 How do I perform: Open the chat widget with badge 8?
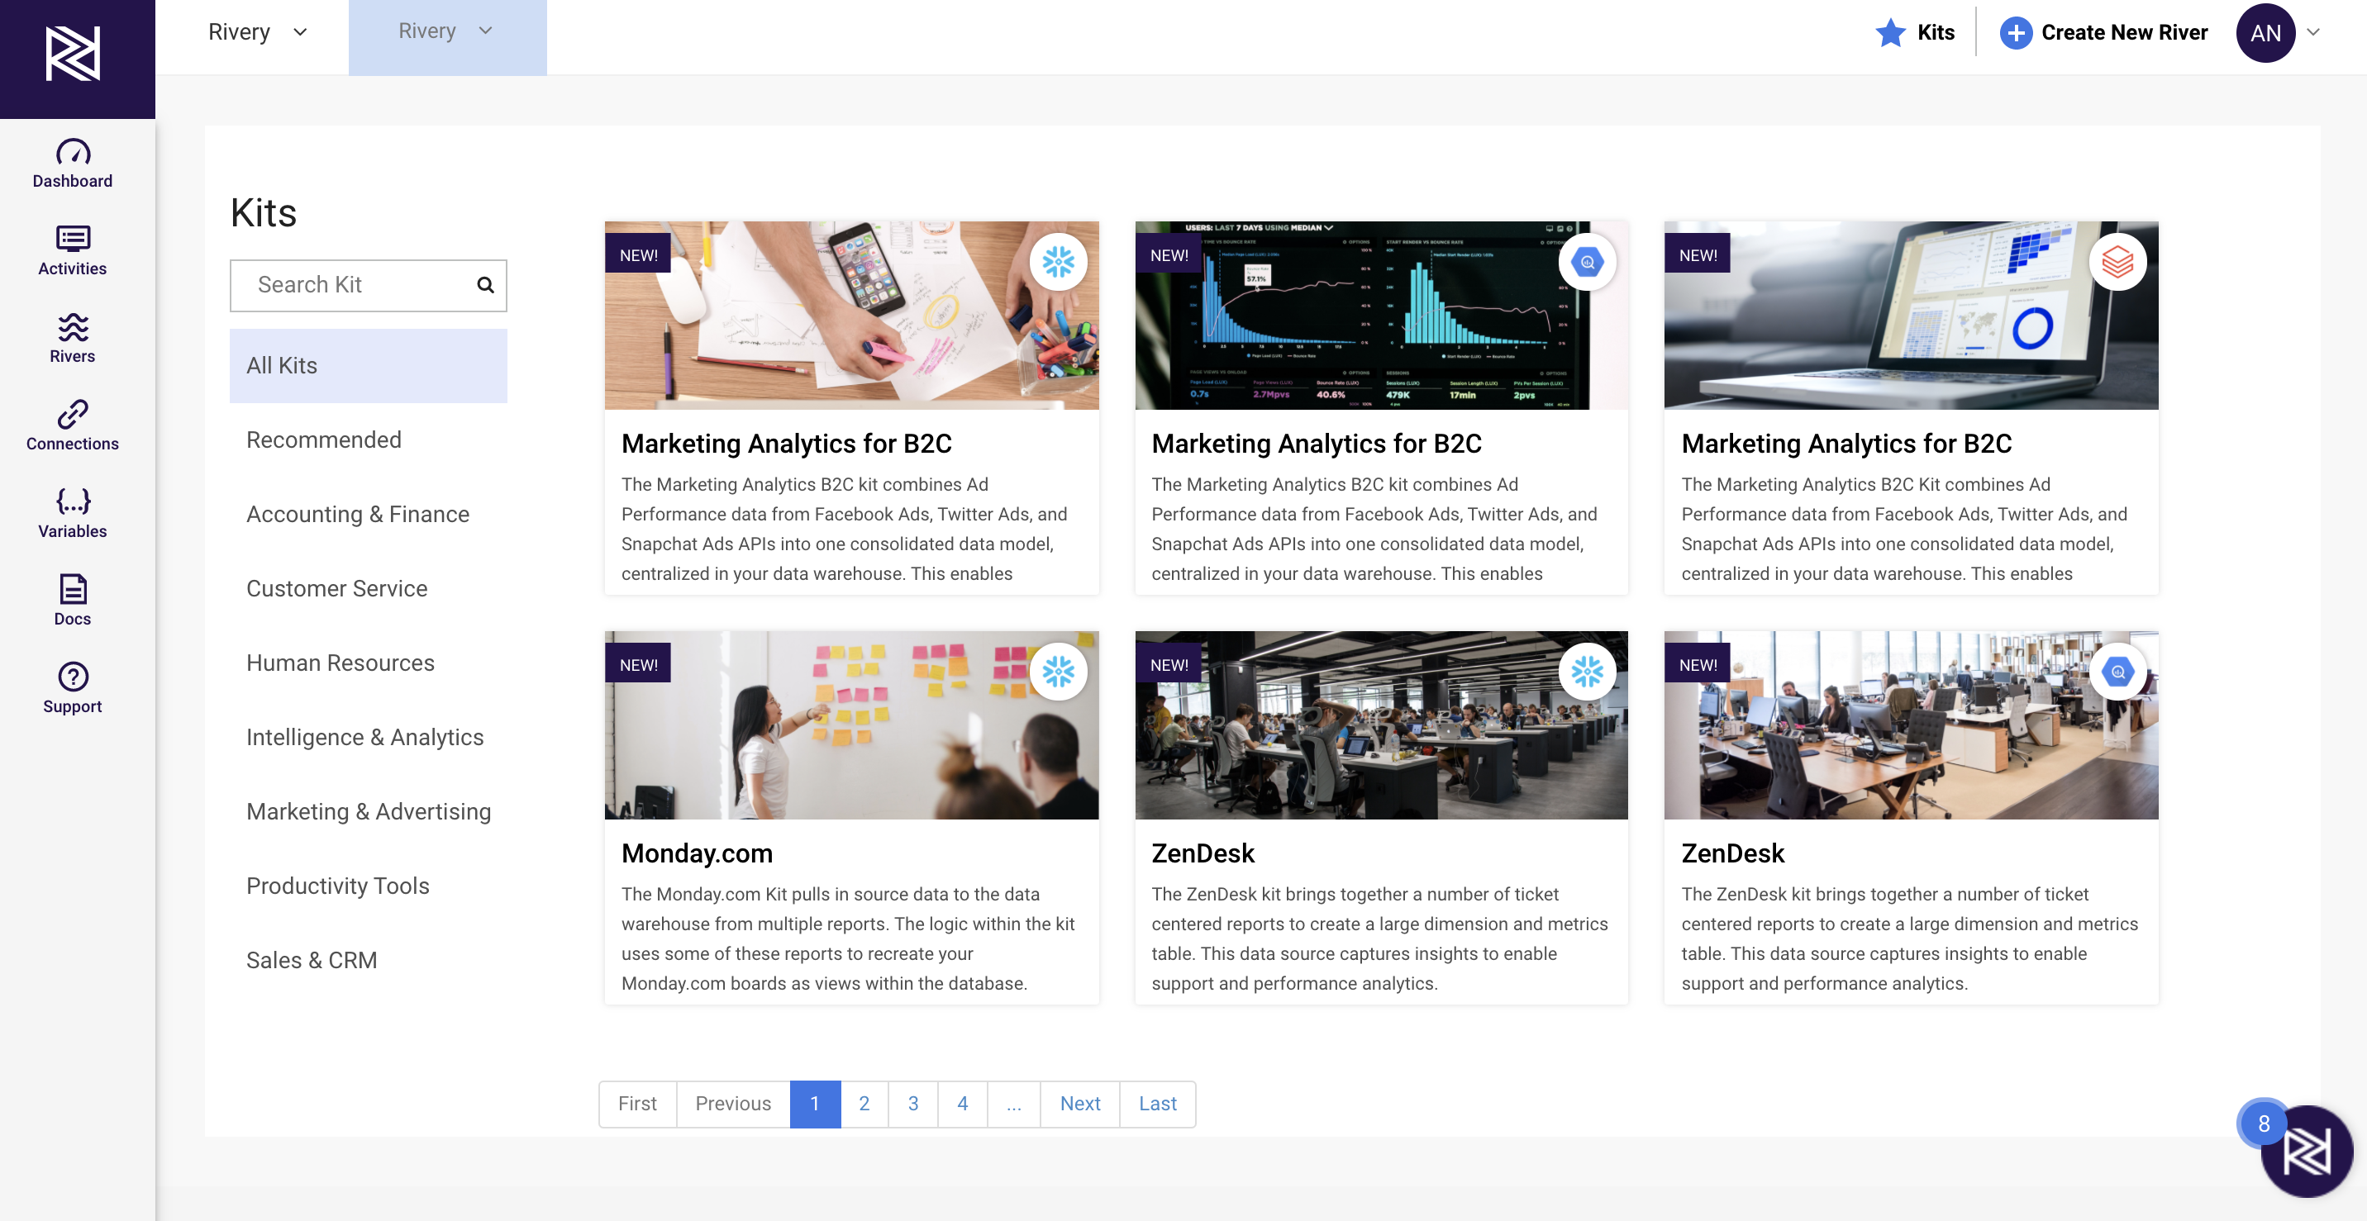pyautogui.click(x=2306, y=1150)
